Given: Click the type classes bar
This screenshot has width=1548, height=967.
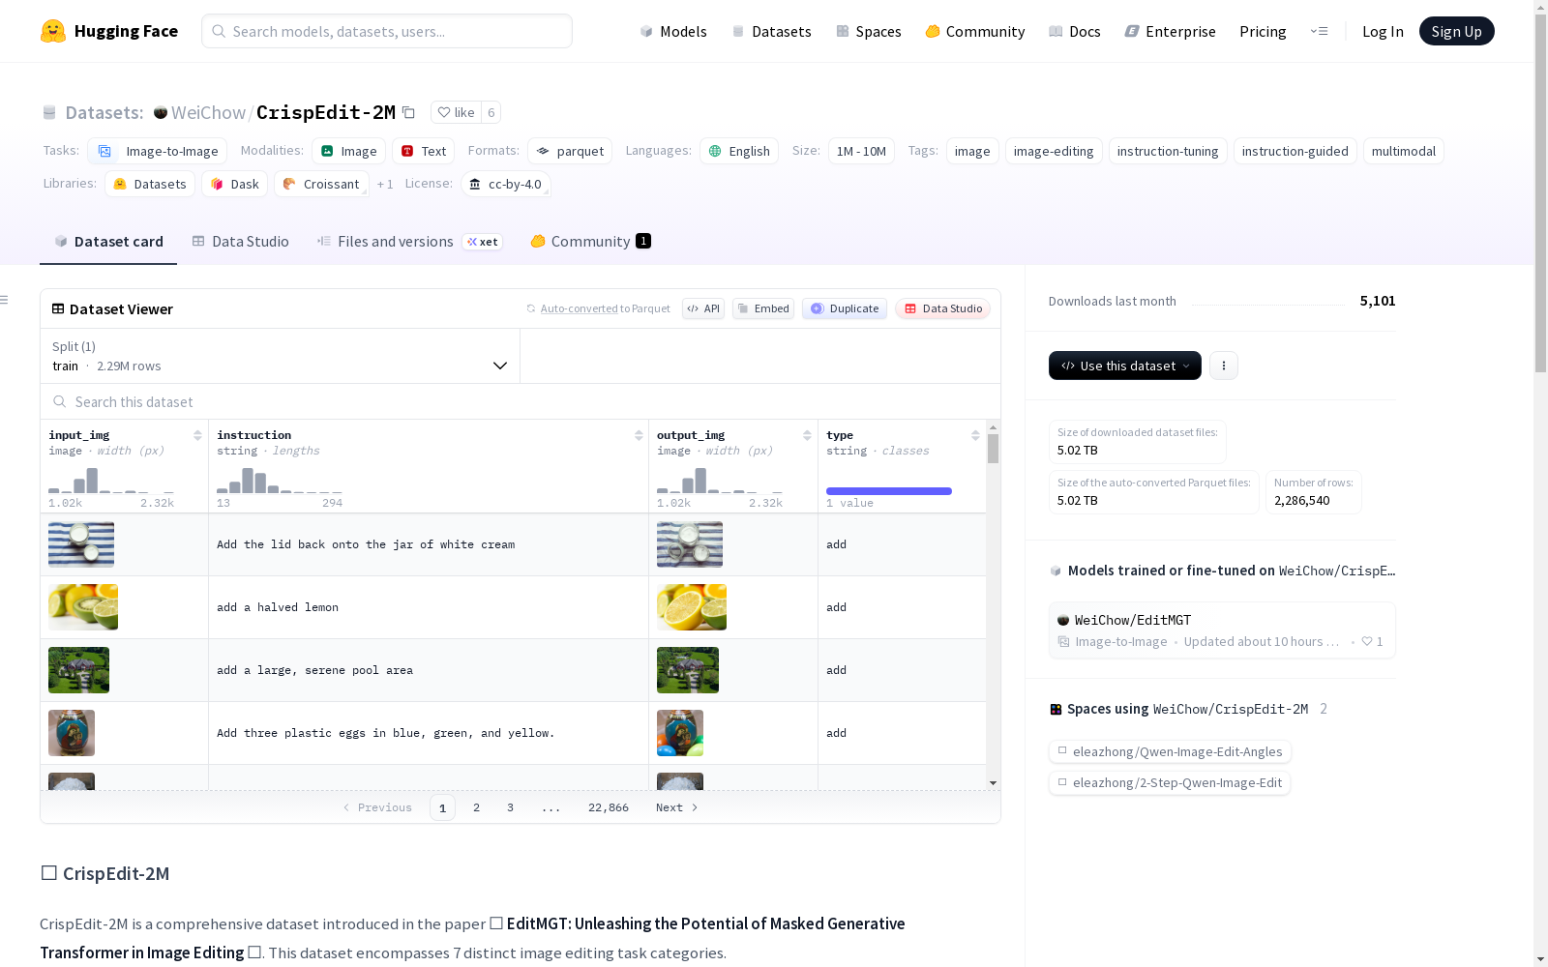Looking at the screenshot, I should tap(889, 491).
